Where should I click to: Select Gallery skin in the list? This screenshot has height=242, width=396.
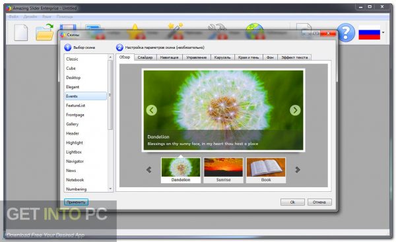(86, 124)
